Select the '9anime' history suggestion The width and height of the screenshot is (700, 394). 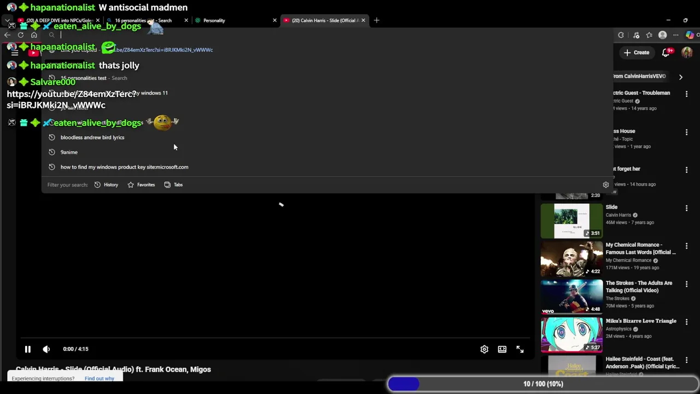point(328,152)
